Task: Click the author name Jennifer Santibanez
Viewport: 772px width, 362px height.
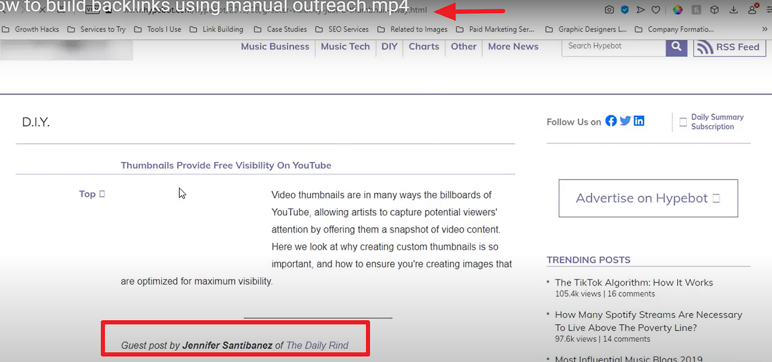Action: (227, 345)
